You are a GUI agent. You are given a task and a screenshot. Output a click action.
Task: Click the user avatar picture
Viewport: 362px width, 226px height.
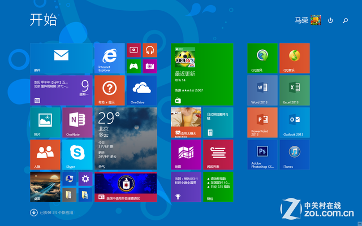point(316,20)
